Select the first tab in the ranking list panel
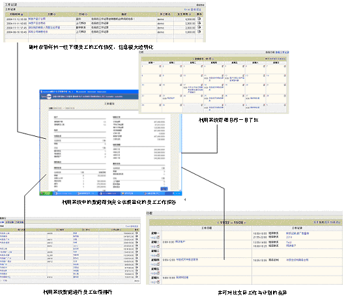Viewport: 346px width, 299px height. point(2,222)
